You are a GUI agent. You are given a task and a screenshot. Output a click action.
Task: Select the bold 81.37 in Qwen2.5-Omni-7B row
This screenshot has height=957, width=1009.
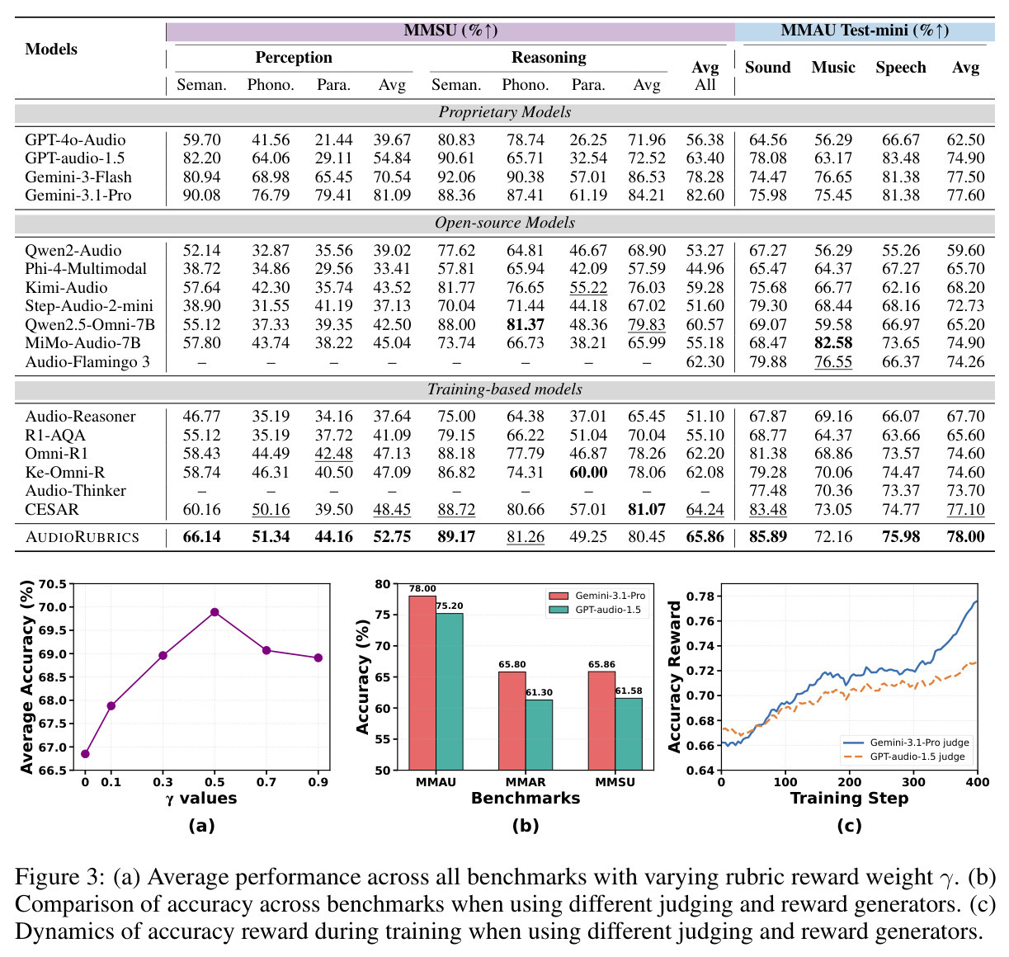click(x=526, y=324)
